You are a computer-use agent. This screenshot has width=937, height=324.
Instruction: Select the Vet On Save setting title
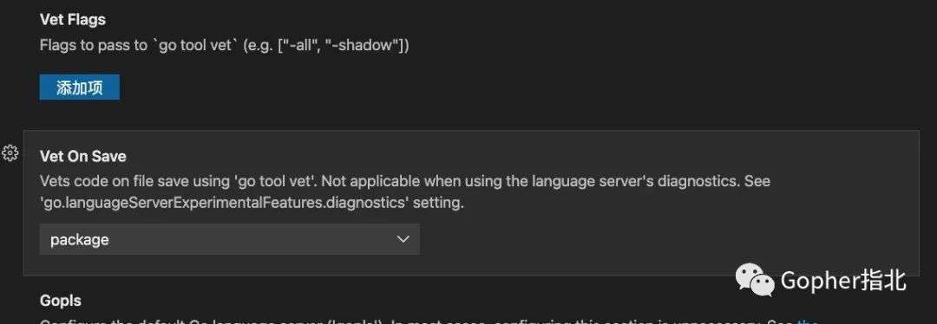click(x=83, y=156)
